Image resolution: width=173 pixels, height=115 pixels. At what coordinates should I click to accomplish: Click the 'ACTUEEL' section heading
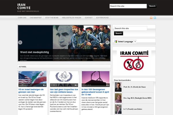click(22, 67)
